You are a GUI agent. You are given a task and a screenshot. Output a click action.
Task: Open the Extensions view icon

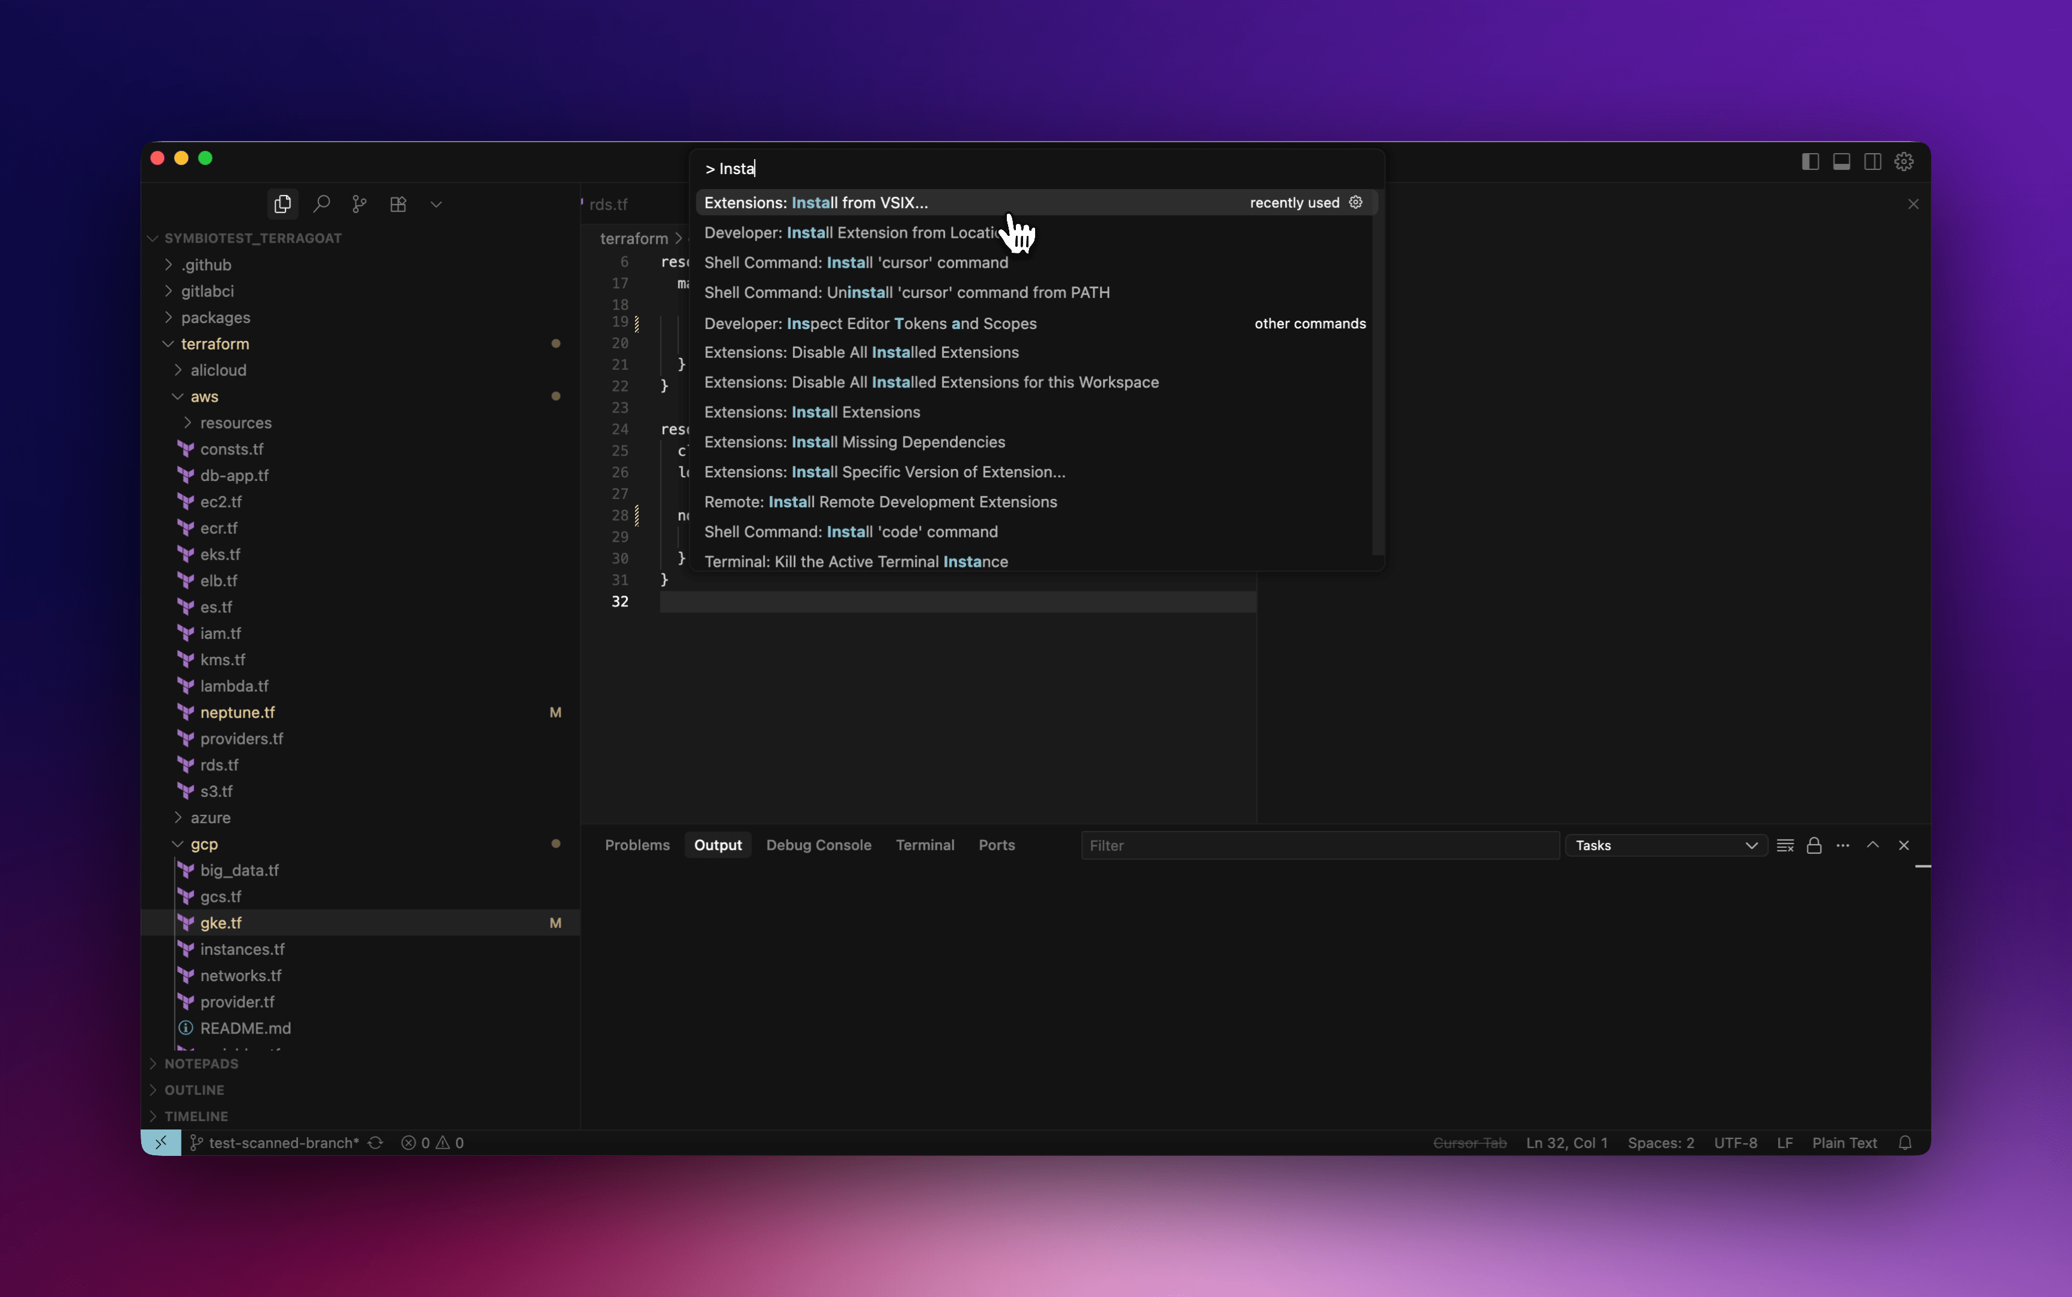pos(398,204)
